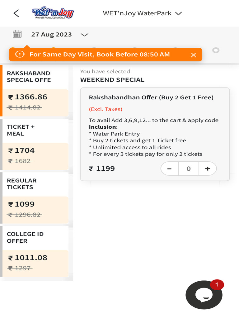Click the Rakshabandhan Offer card title
Screen dimensions: 239x319
[151, 98]
